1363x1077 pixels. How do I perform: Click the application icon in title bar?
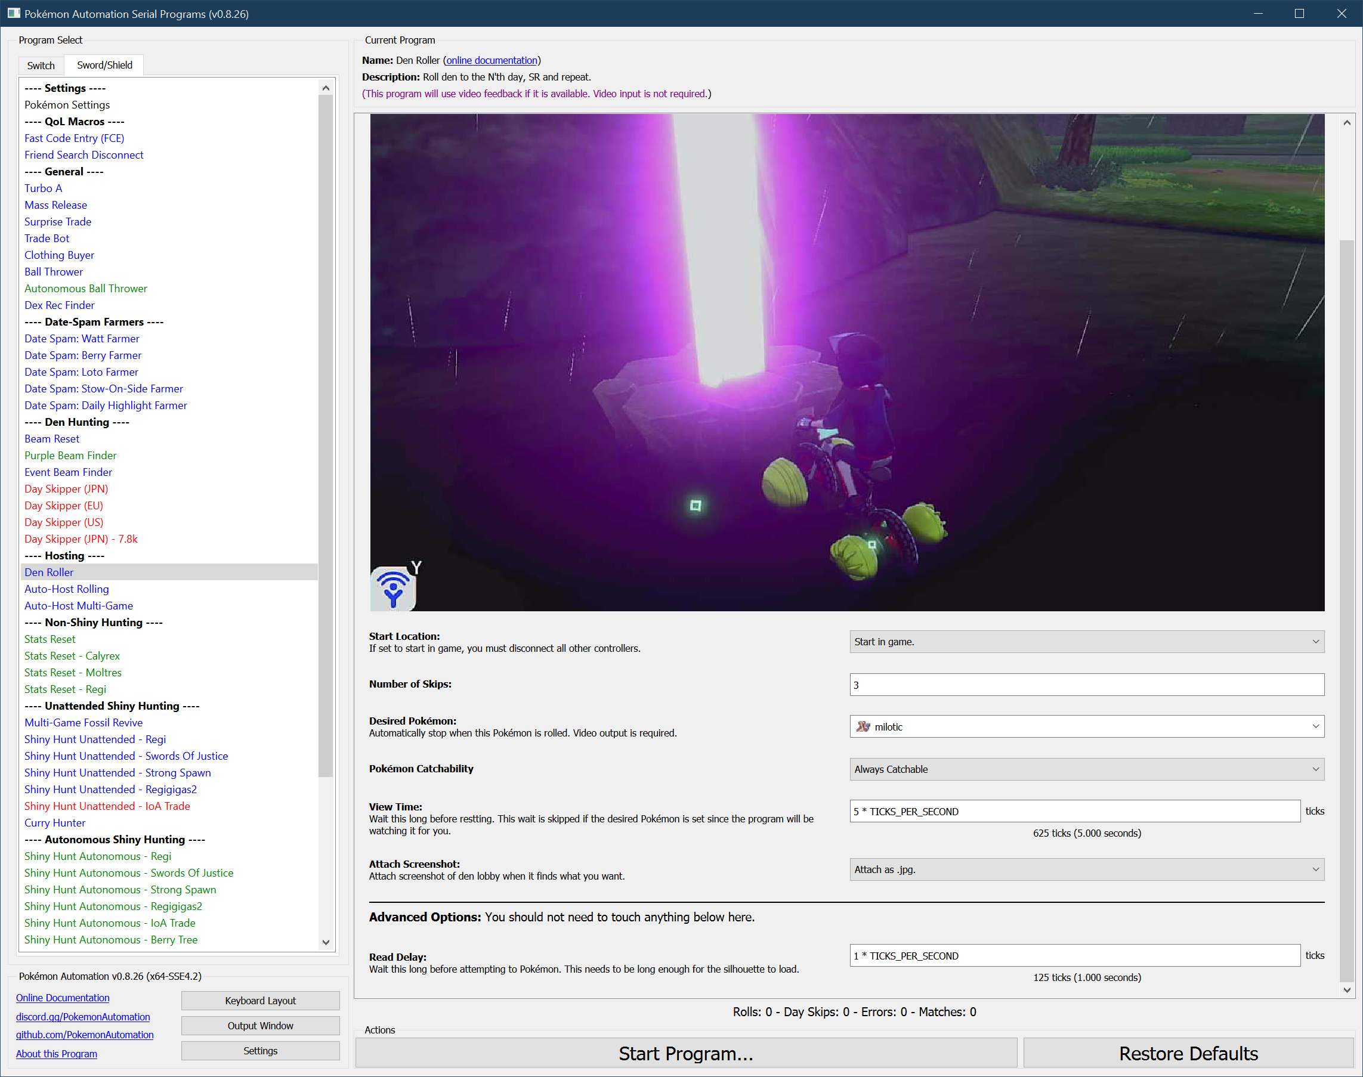tap(13, 13)
